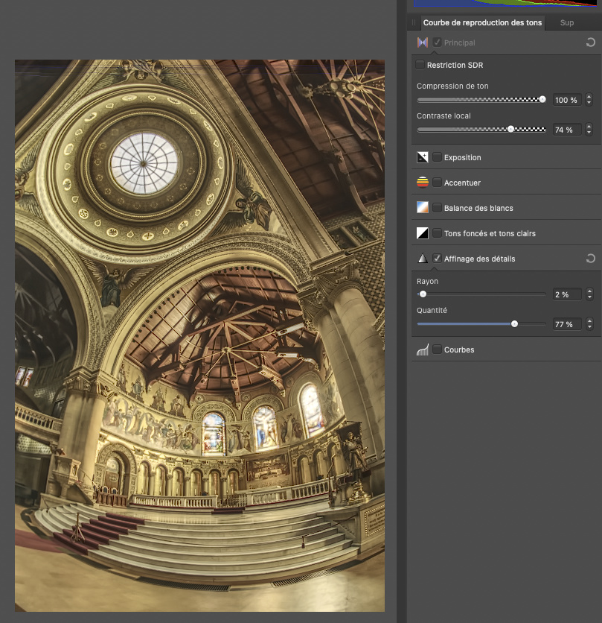
Task: Click the Balance des blancs icon
Action: coord(423,208)
